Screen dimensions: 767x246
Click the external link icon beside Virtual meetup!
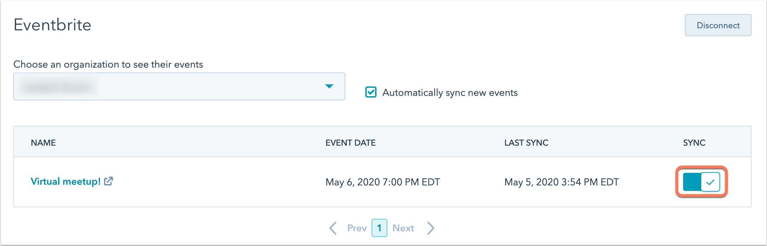pos(108,181)
